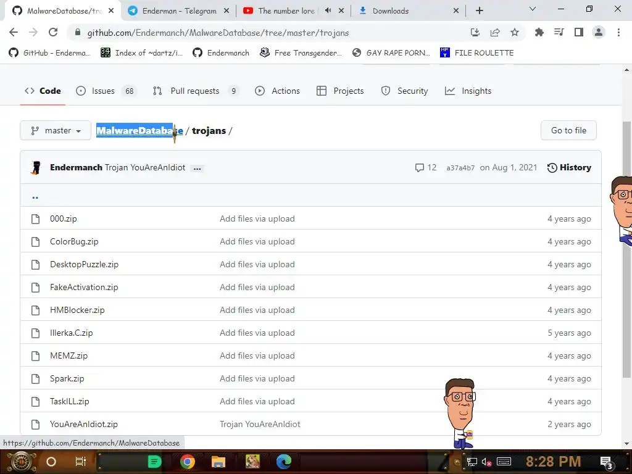Open the TaskILL.zip file

[x=69, y=401]
